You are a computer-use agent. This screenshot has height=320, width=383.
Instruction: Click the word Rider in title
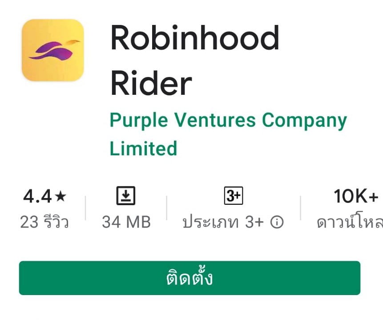[x=151, y=83]
